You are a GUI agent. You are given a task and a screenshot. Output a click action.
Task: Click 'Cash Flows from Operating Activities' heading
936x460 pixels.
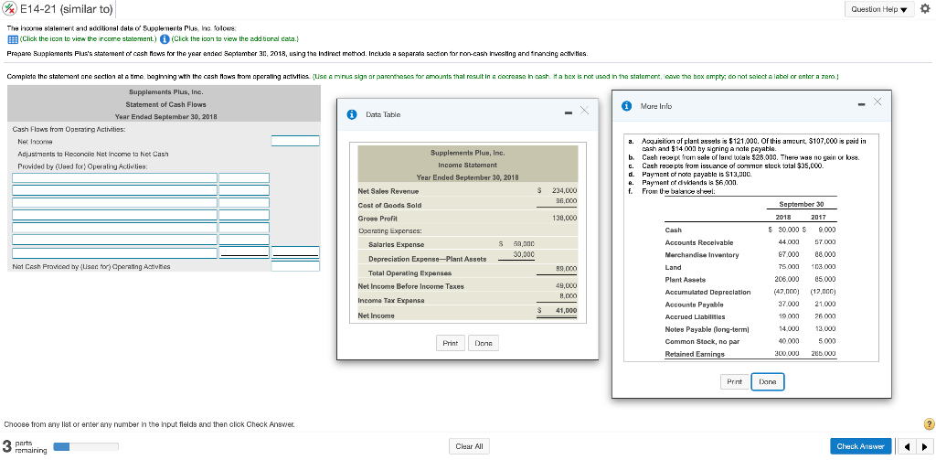coord(69,129)
